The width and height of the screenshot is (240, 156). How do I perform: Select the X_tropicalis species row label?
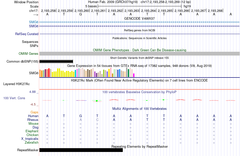point(30,139)
